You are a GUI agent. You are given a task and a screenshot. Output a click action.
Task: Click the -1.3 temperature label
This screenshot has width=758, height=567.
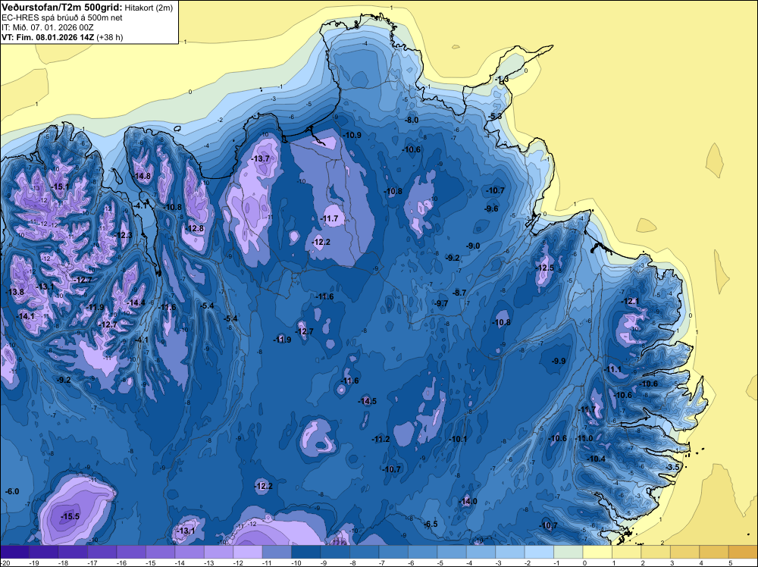503,80
